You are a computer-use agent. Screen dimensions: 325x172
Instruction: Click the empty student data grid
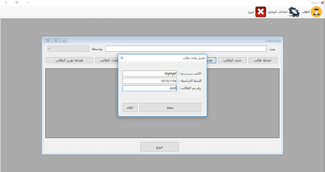pos(162,103)
